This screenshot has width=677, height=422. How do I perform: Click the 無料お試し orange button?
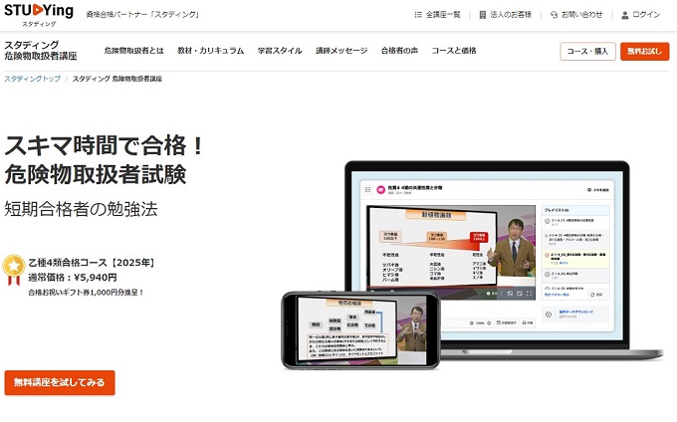[x=644, y=52]
